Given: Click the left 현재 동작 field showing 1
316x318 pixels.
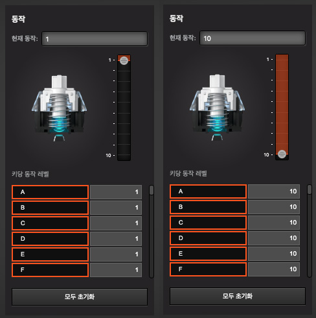Looking at the screenshot, I should [95, 39].
